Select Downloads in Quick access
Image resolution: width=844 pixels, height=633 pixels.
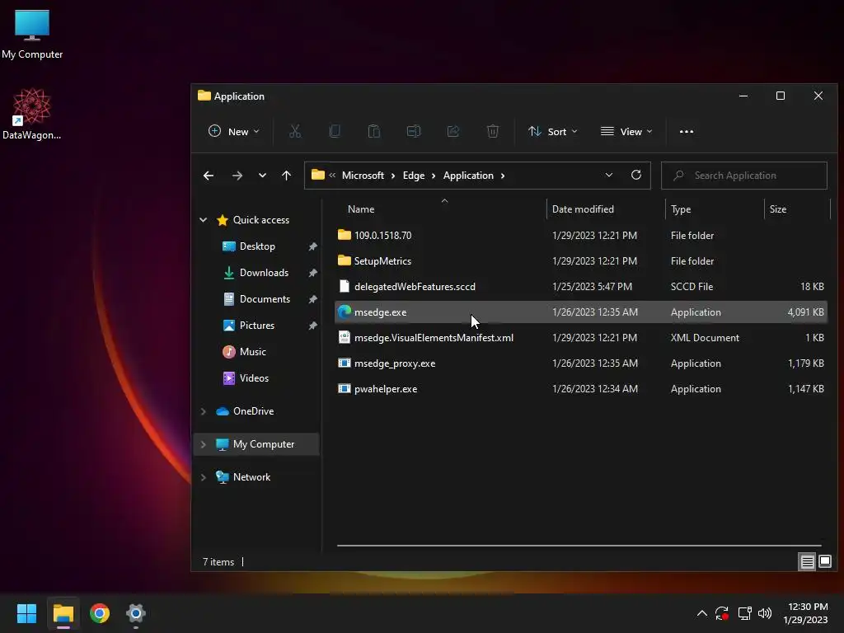264,272
